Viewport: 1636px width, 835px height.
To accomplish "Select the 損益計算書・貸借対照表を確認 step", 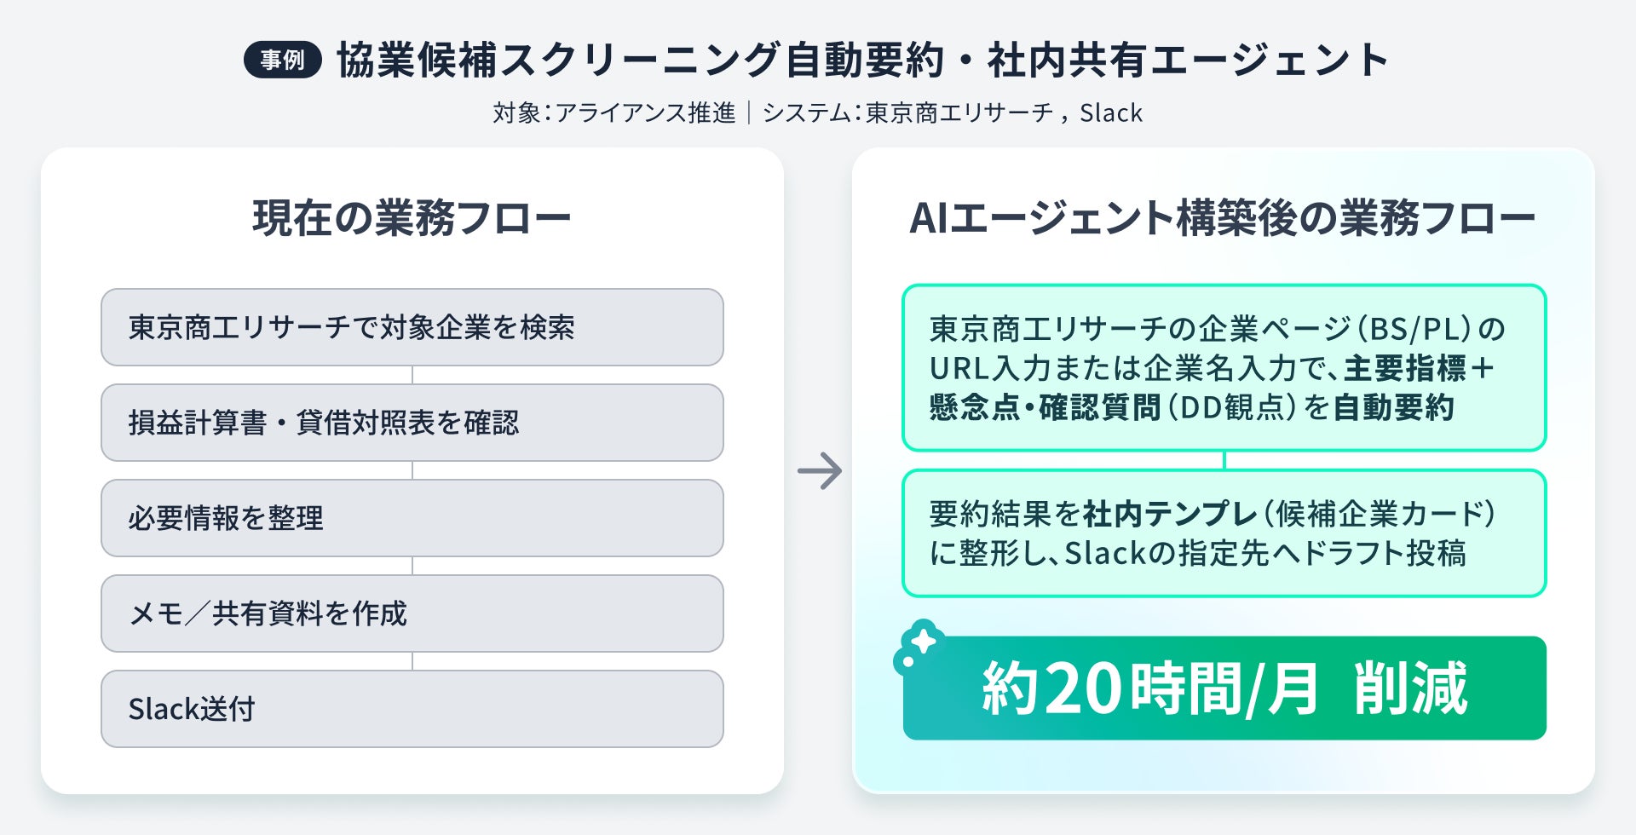I will click(x=412, y=423).
